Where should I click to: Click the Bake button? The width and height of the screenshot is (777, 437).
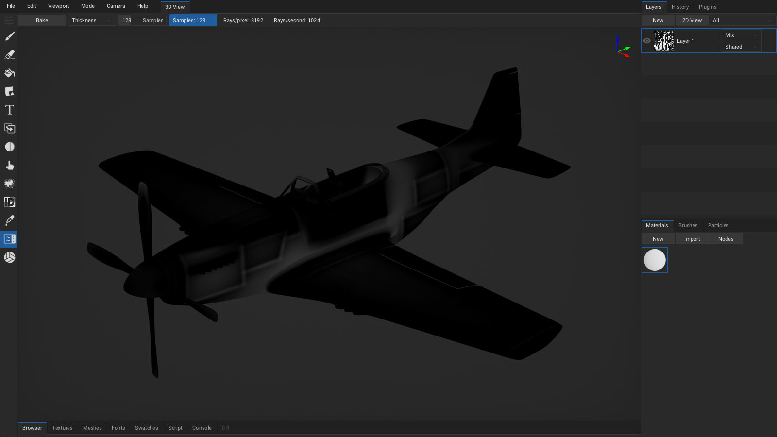[x=42, y=20]
